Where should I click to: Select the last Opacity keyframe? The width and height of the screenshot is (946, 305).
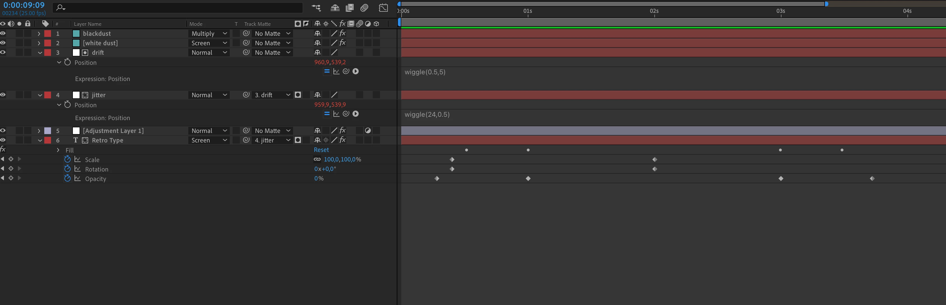click(x=872, y=178)
